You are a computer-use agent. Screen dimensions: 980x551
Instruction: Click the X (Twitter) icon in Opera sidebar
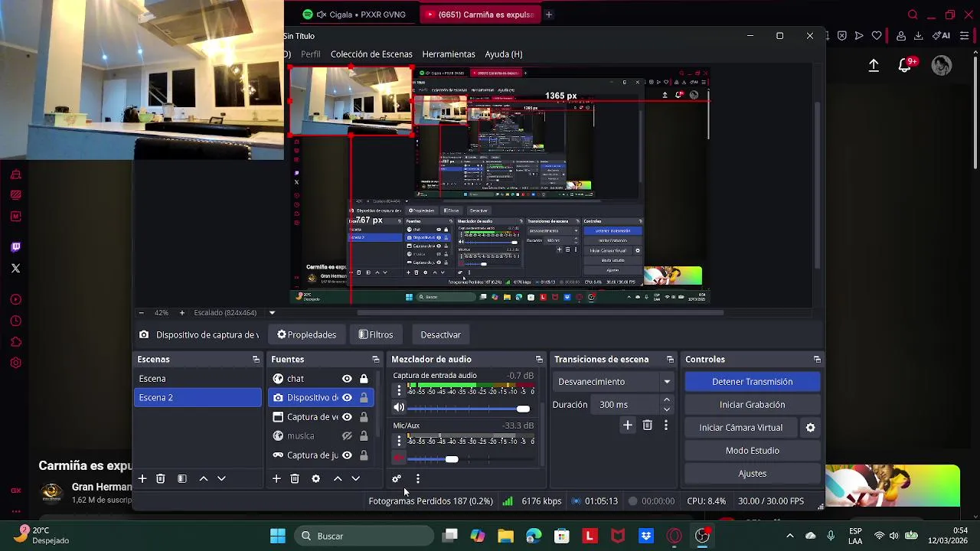click(16, 268)
